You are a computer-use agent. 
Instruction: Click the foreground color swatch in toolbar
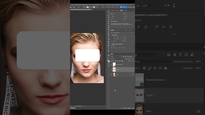[108, 61]
